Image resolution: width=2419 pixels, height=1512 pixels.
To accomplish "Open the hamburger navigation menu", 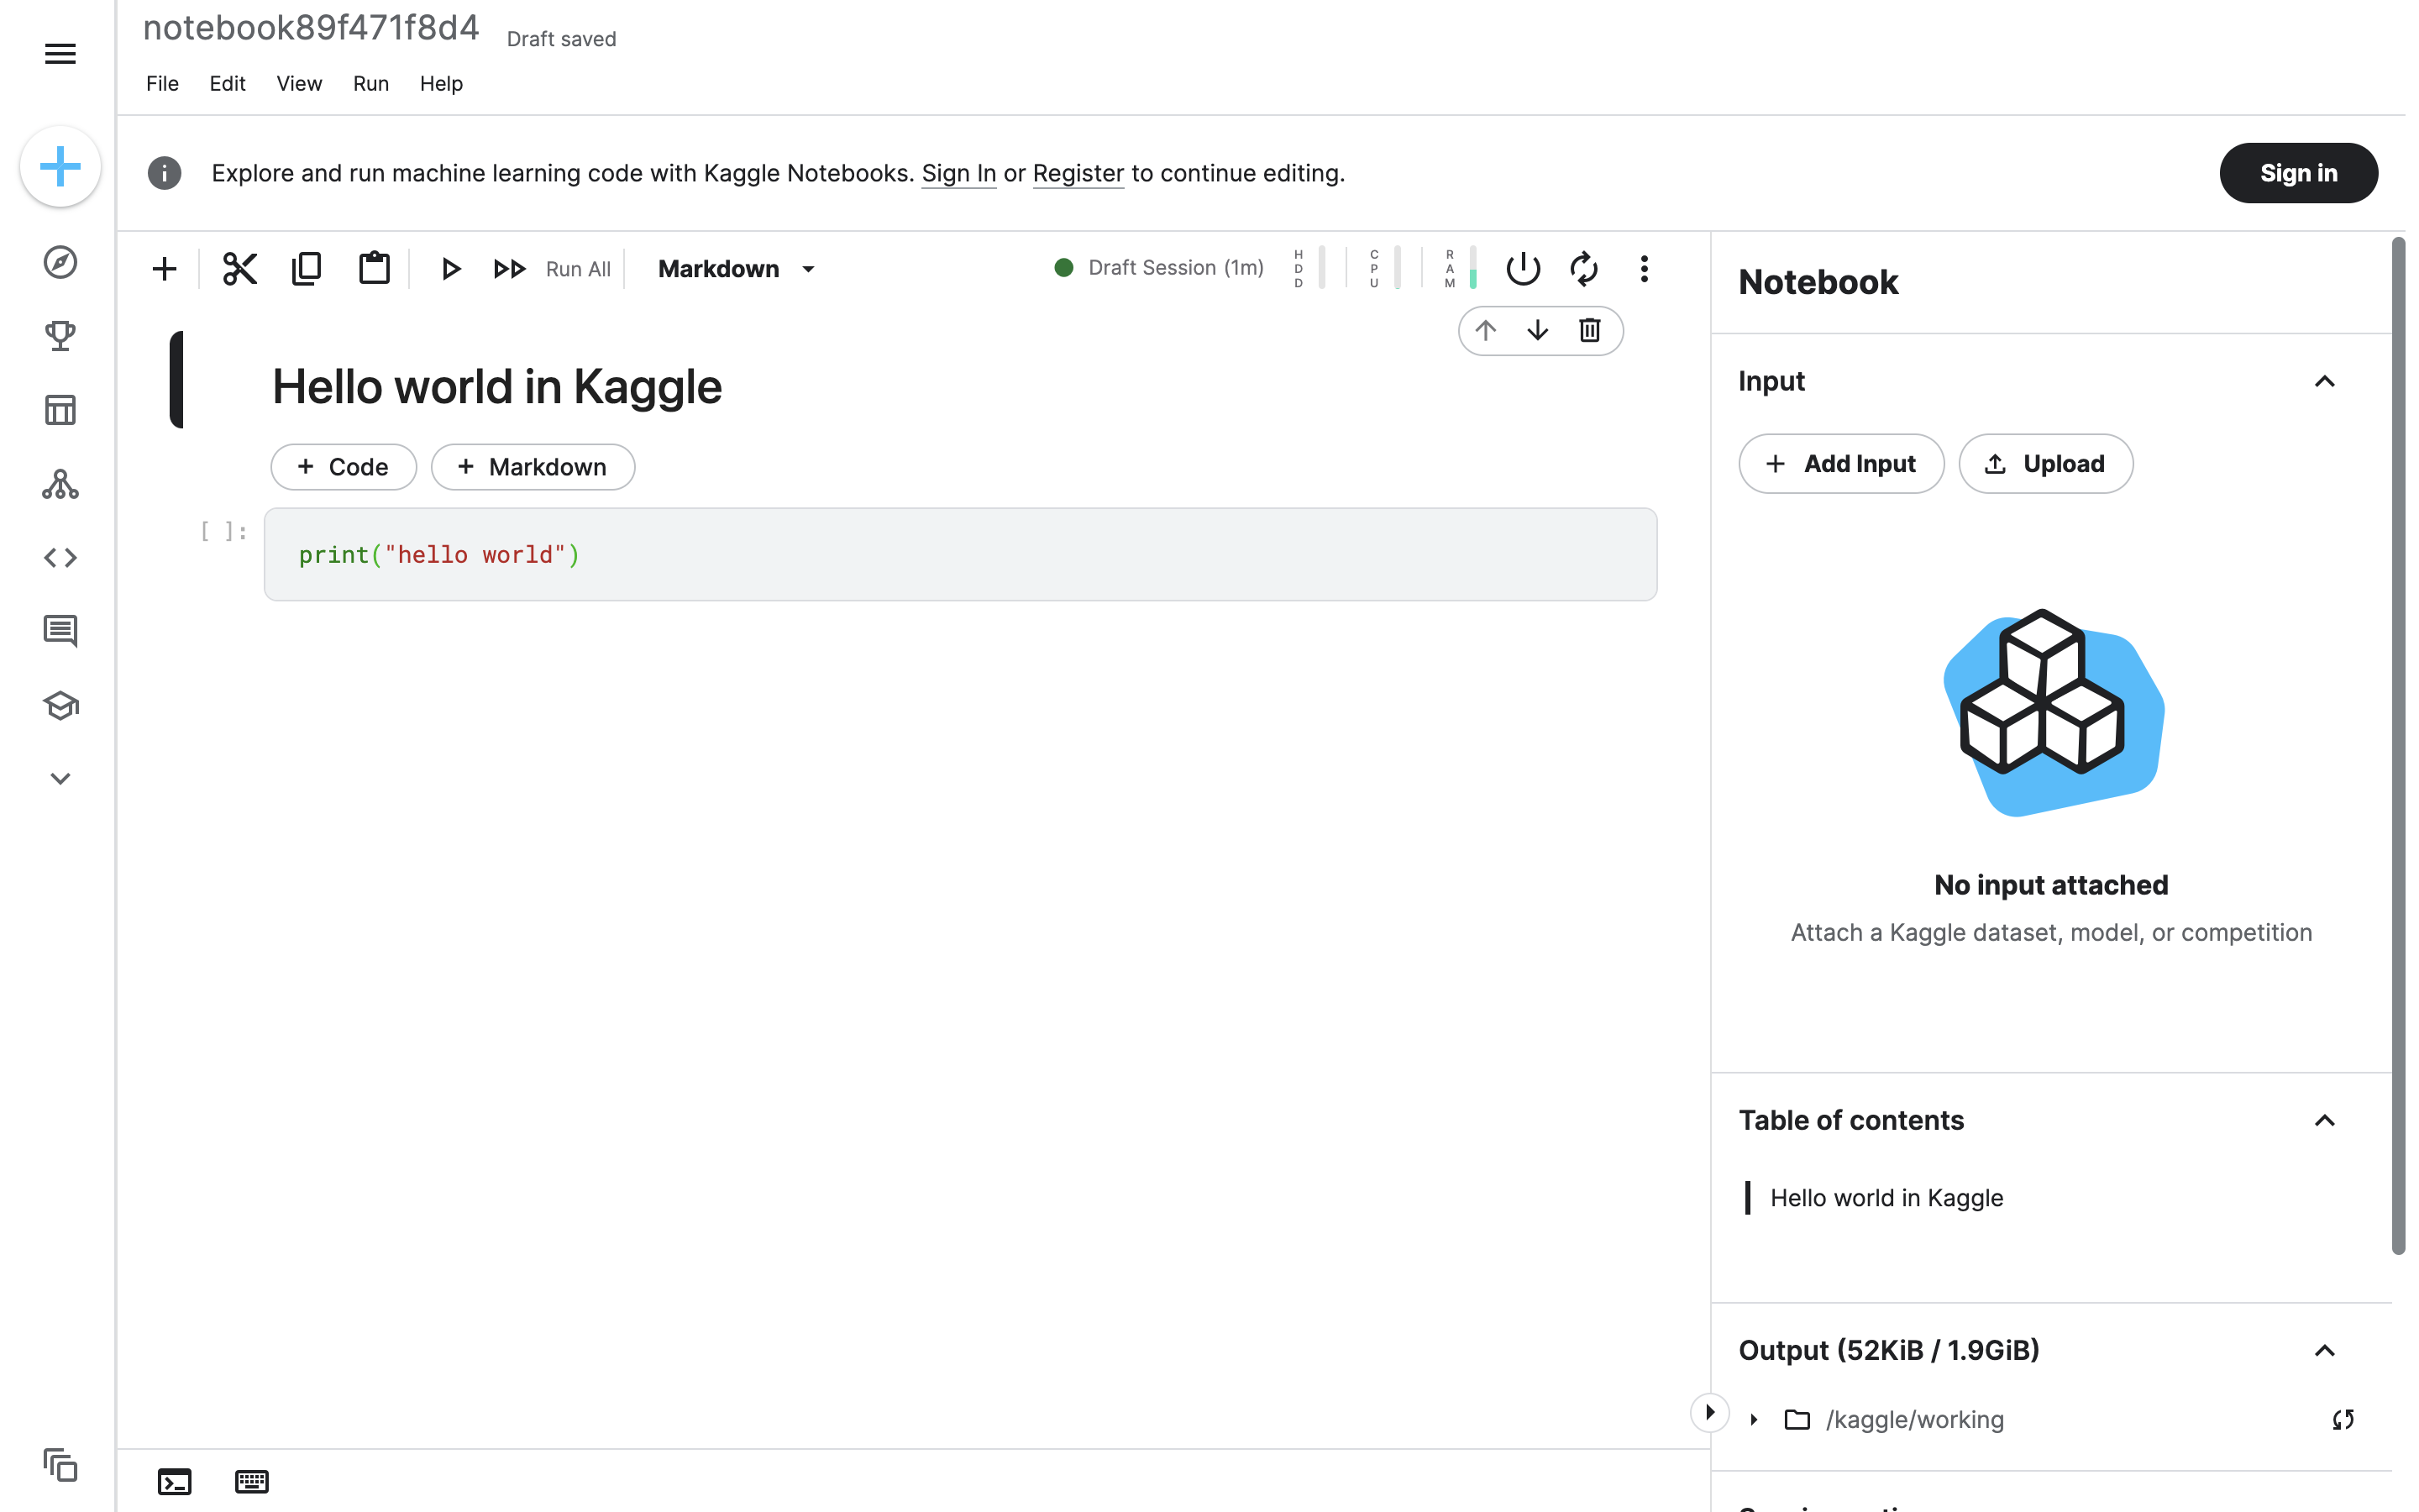I will point(60,54).
